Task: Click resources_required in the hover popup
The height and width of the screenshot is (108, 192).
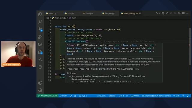Action: (x=78, y=69)
